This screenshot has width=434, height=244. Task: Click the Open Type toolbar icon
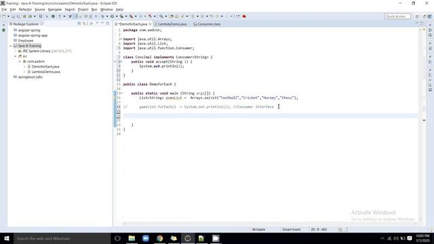(x=172, y=16)
